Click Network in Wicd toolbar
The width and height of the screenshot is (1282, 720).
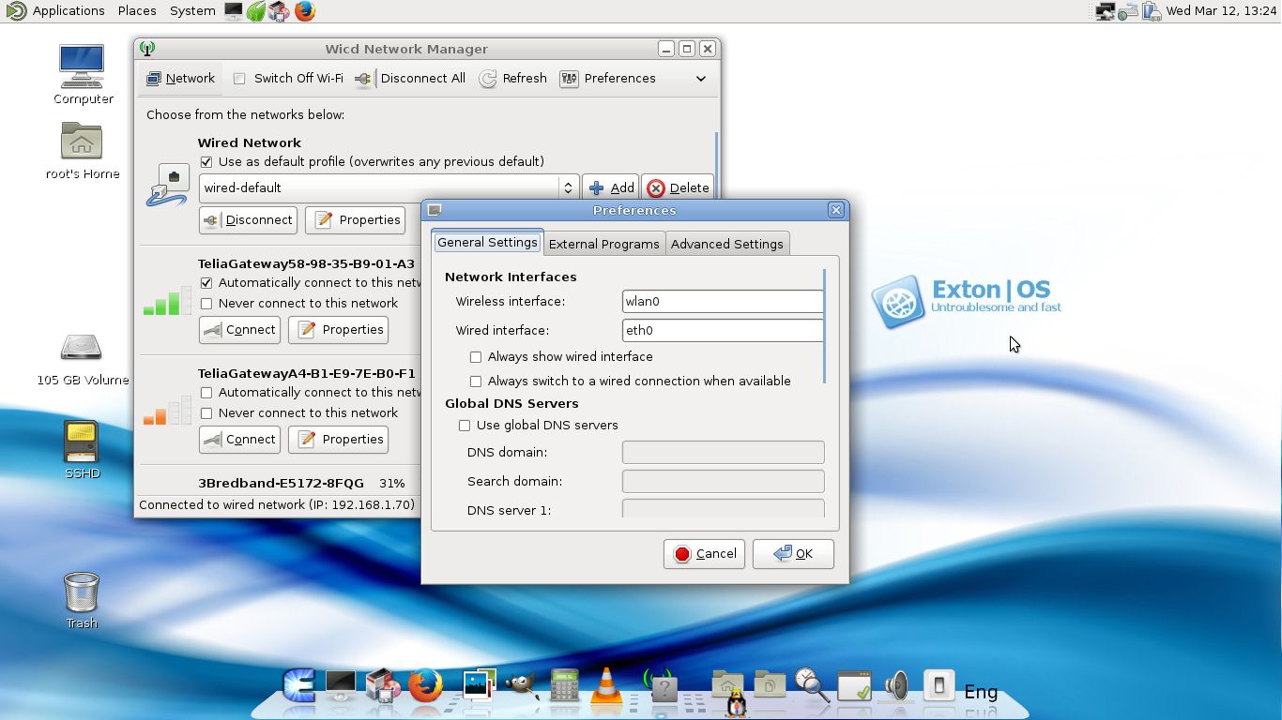coord(181,79)
